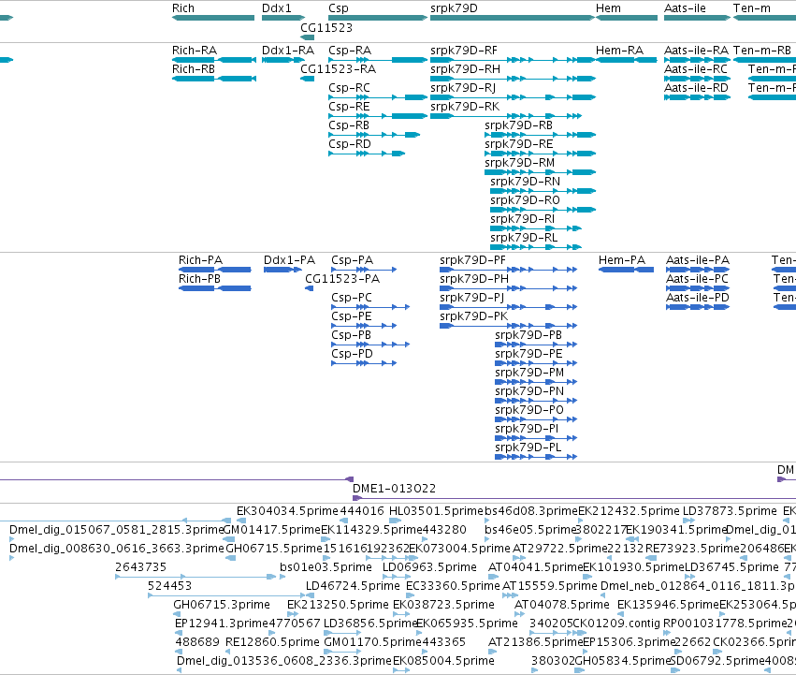
Task: Click the Csp-RA transcript
Action: coord(378,60)
